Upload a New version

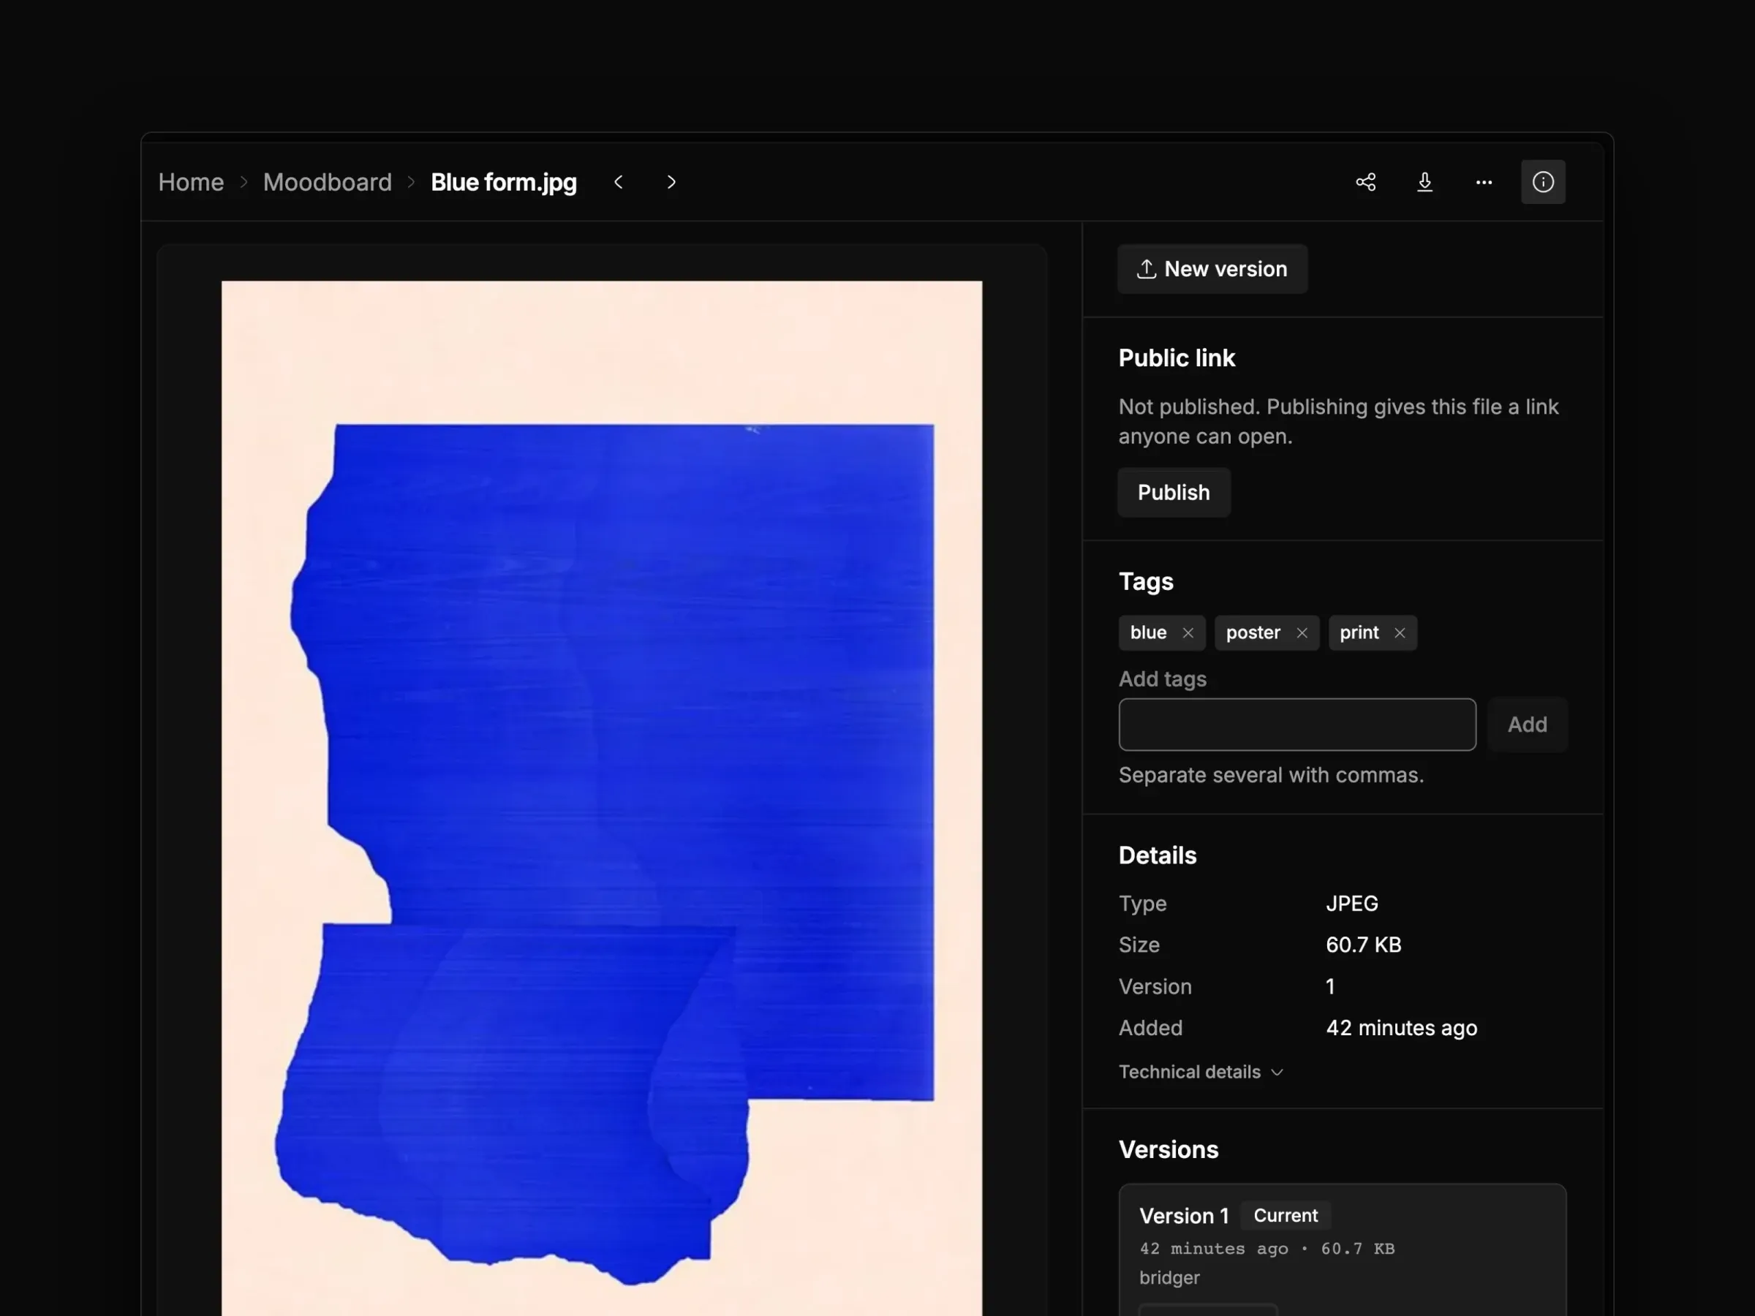click(1212, 269)
